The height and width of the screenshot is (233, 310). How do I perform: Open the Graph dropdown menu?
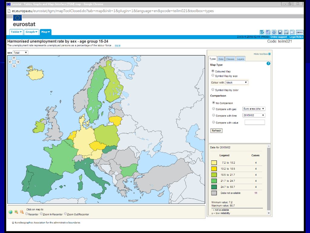click(x=31, y=32)
